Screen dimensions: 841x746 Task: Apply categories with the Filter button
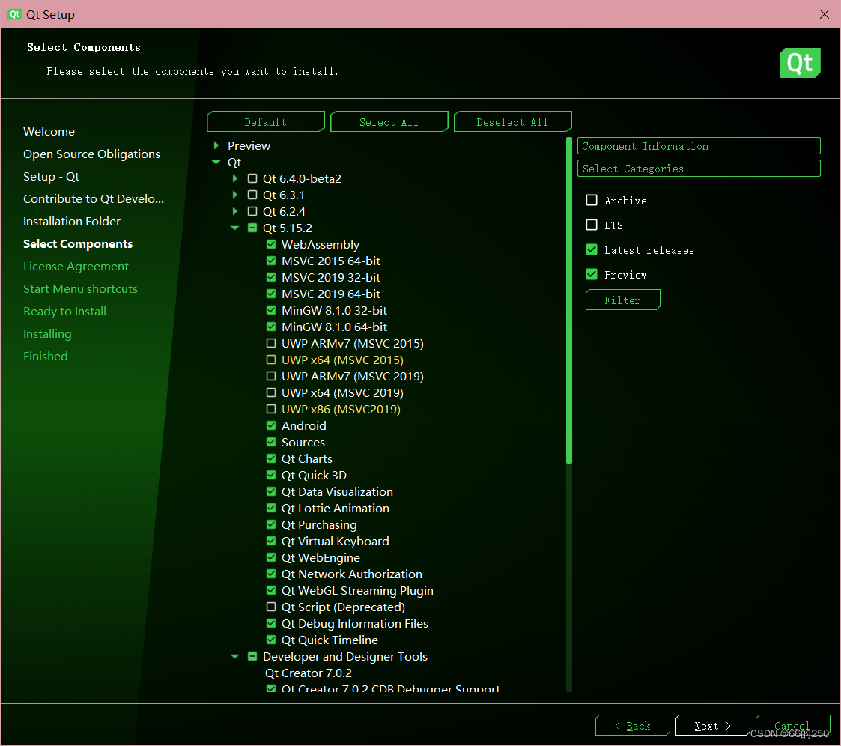pyautogui.click(x=623, y=300)
